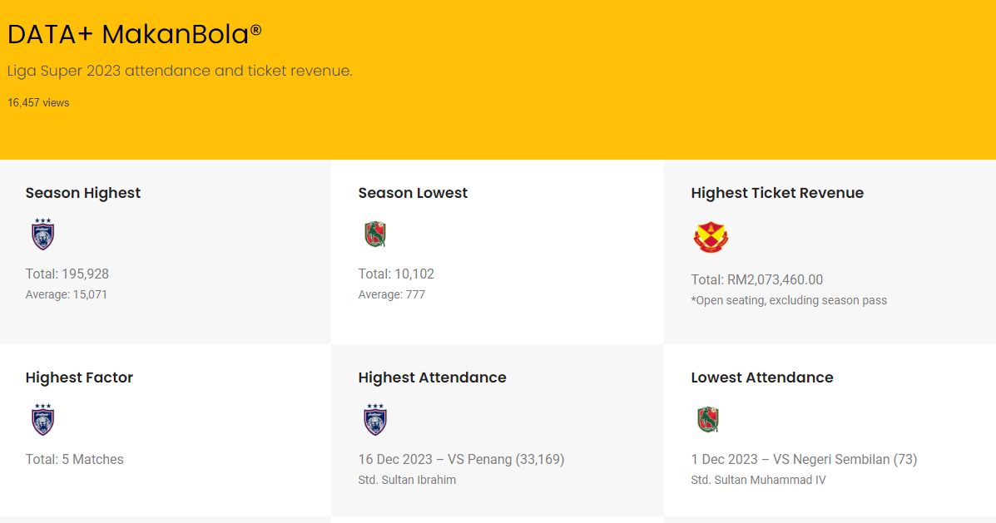The height and width of the screenshot is (523, 996).
Task: Click the club crest under Season Highest
Action: 42,234
